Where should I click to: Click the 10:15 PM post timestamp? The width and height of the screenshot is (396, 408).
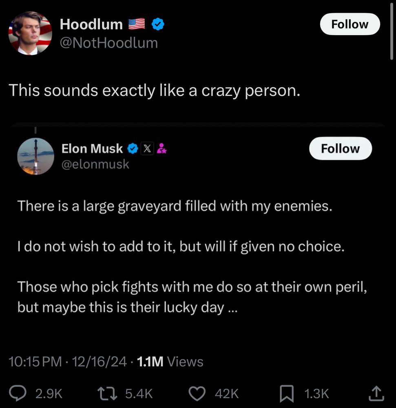35,361
